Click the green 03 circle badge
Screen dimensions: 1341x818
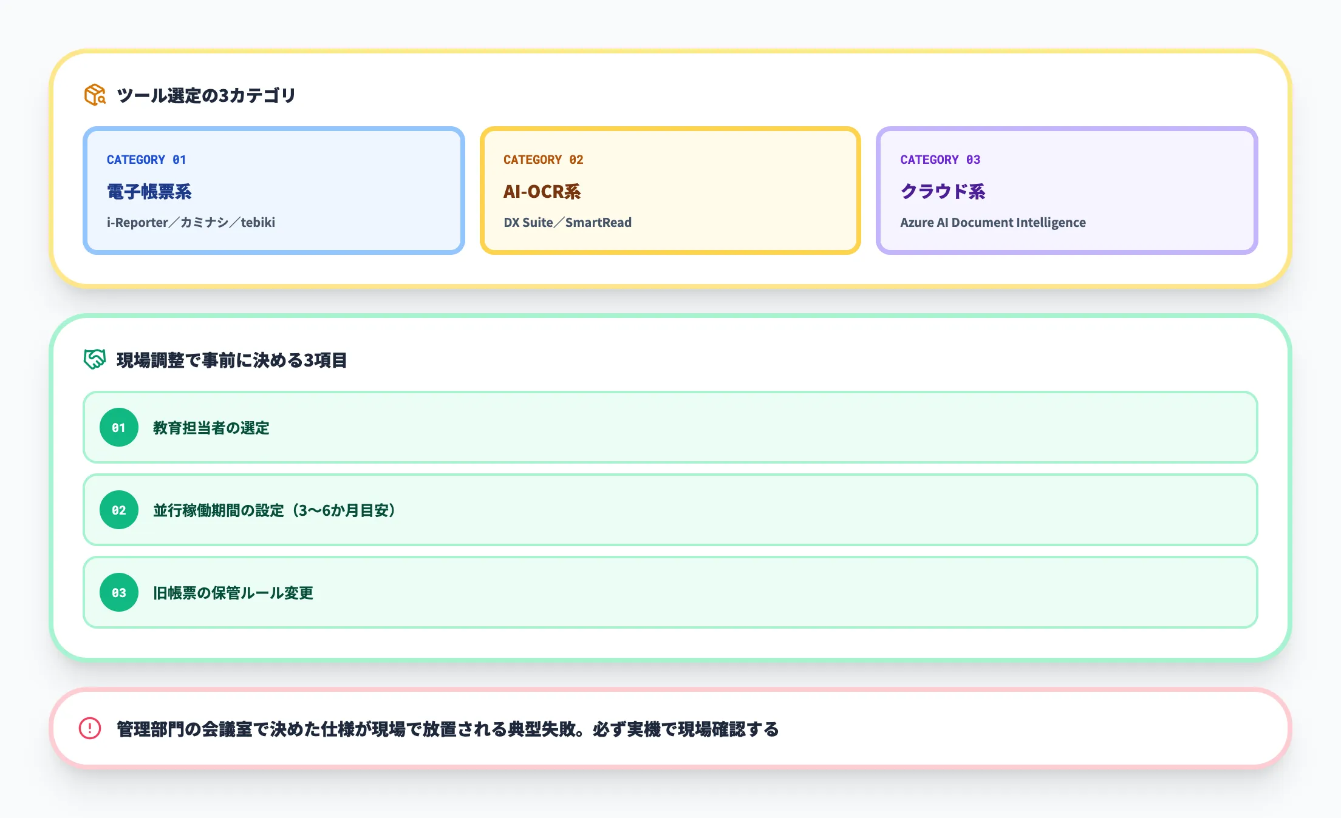click(x=119, y=593)
